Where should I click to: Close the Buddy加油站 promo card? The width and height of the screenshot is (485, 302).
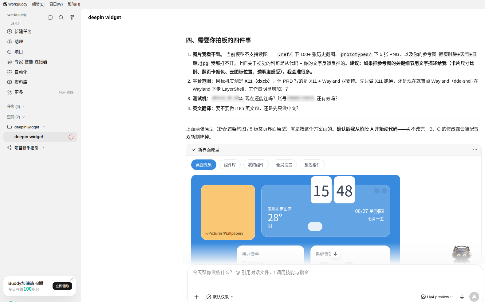point(72,279)
